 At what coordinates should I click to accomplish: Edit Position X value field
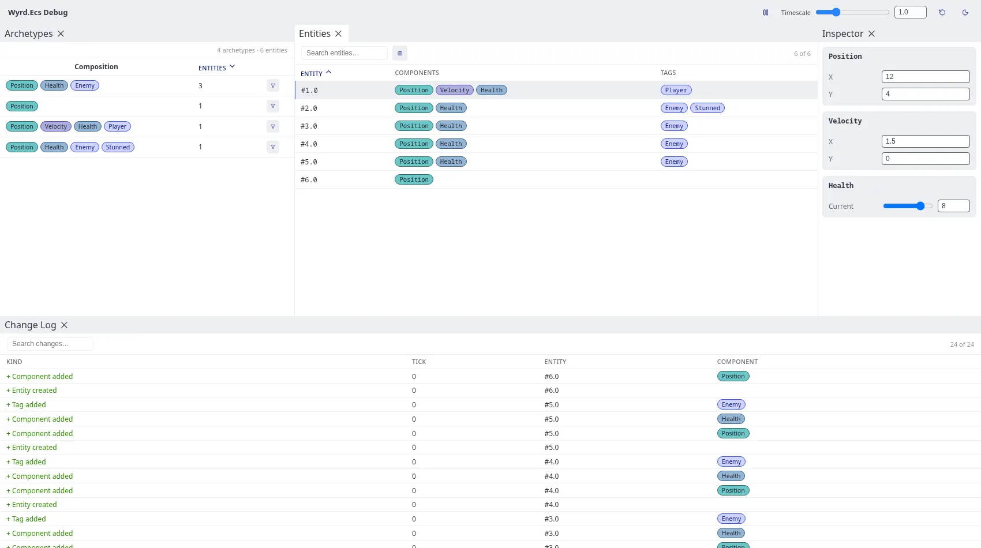click(x=926, y=77)
